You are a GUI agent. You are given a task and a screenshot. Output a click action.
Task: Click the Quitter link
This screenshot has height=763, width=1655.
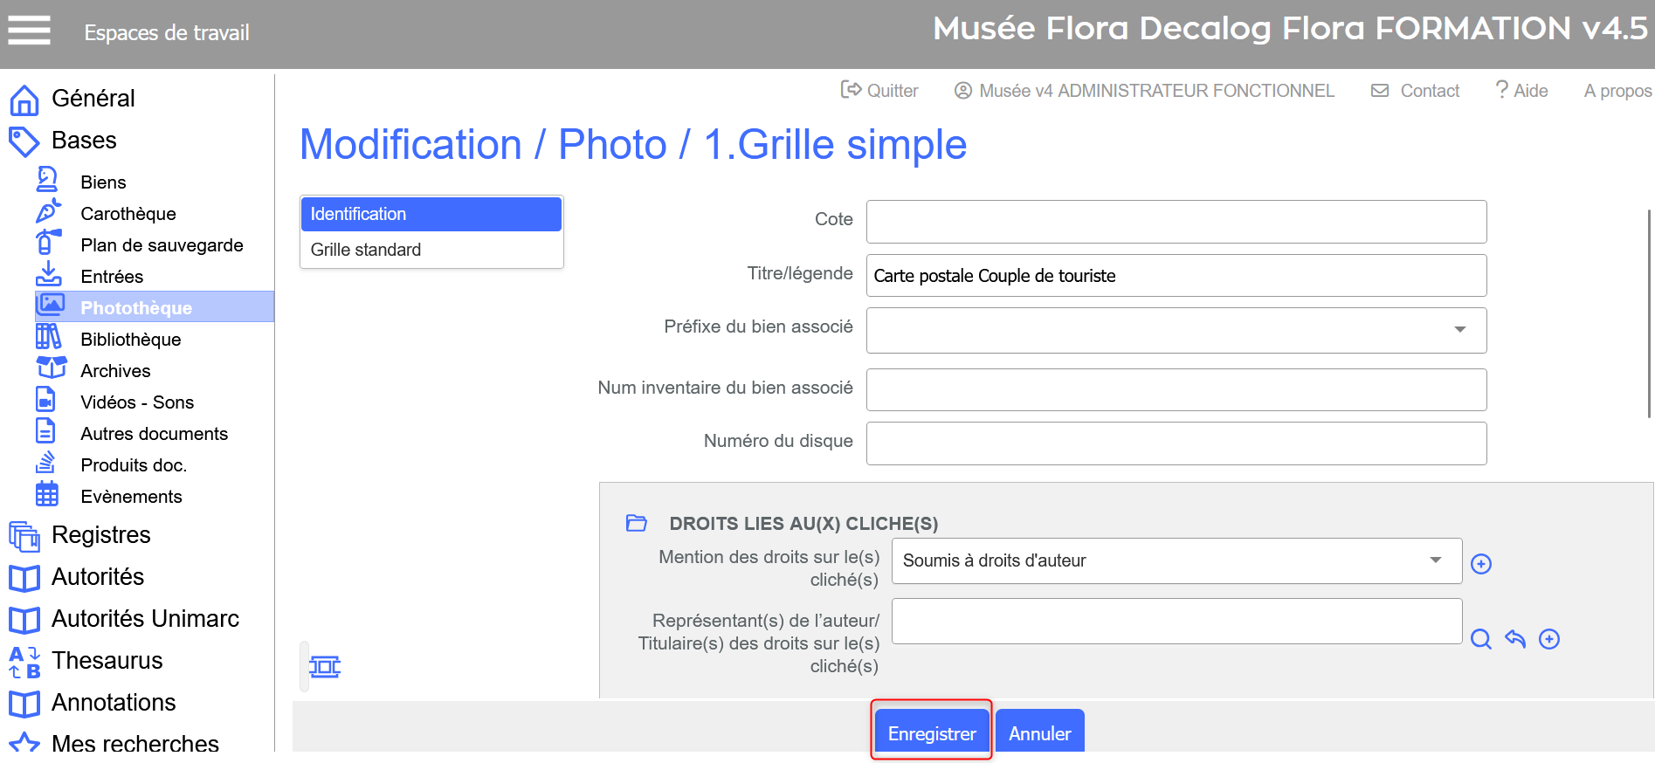pos(879,91)
